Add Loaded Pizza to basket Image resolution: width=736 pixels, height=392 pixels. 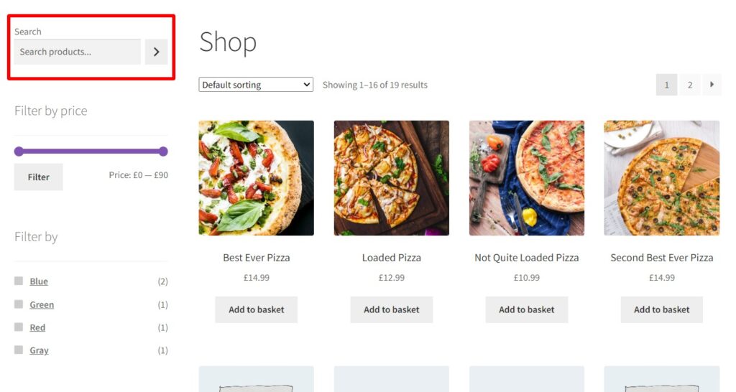click(x=391, y=309)
